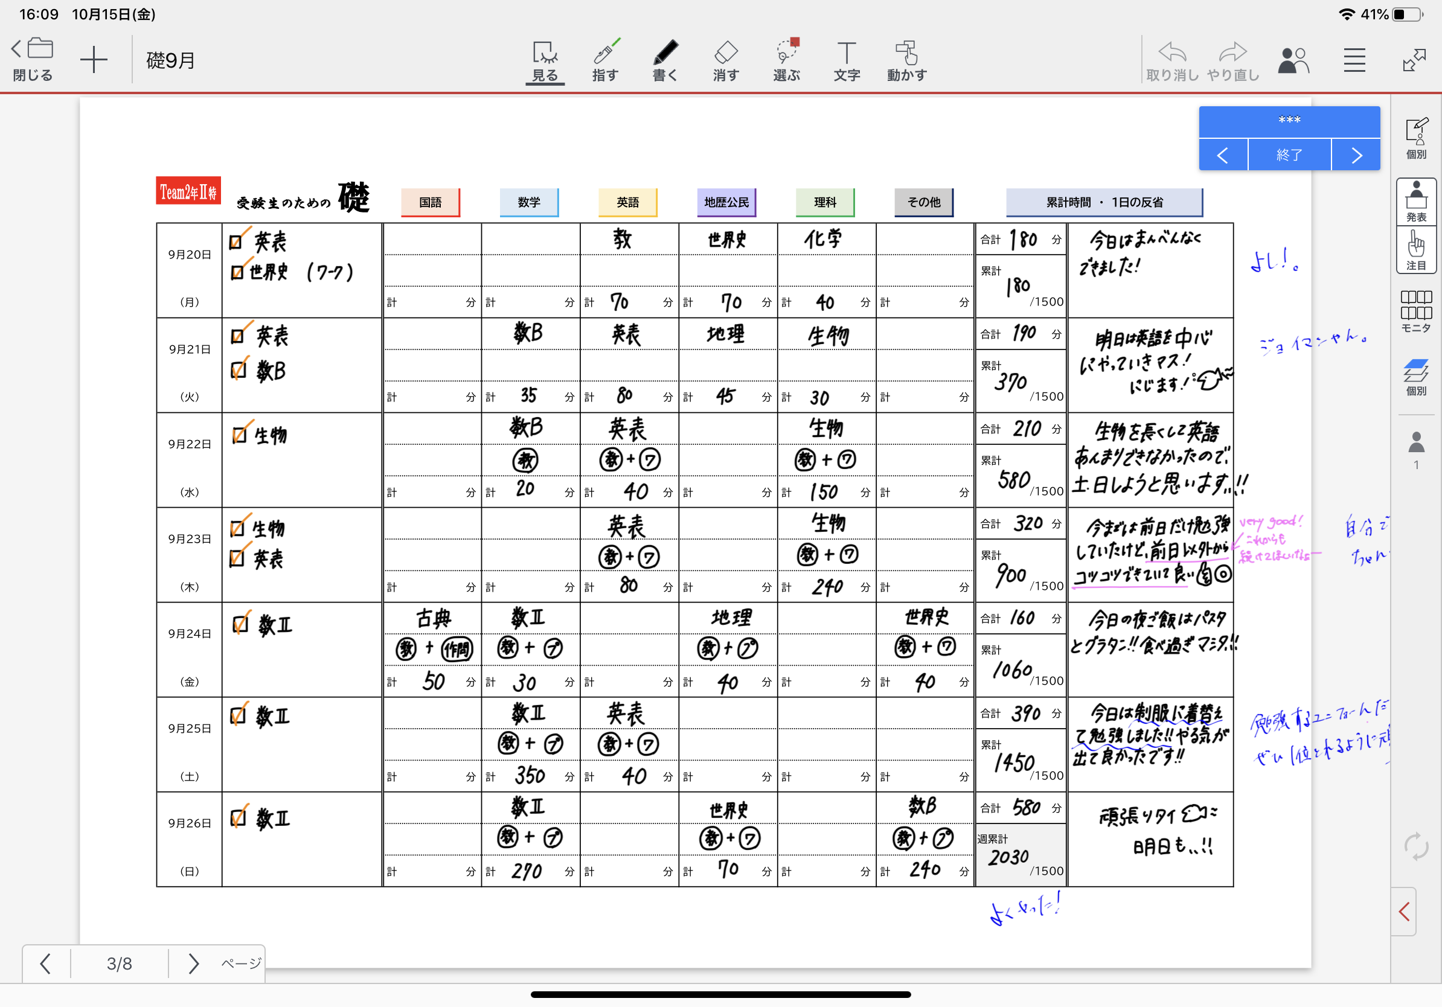Select the 消す eraser tool
1442x1007 pixels.
tap(725, 61)
